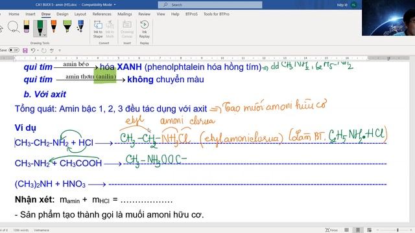Image resolution: width=415 pixels, height=233 pixels.
Task: Click the Vietnamese language indicator
Action: [41, 230]
